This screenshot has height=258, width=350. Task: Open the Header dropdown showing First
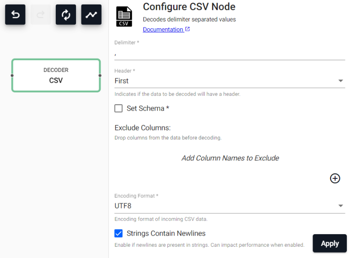[229, 81]
